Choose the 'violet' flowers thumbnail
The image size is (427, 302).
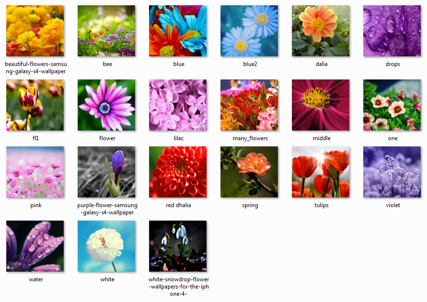[x=392, y=172]
